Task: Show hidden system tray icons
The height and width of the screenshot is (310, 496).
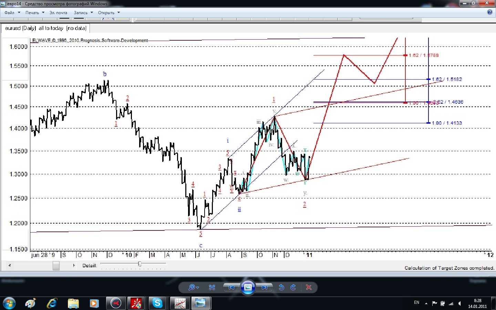Action: (426, 303)
